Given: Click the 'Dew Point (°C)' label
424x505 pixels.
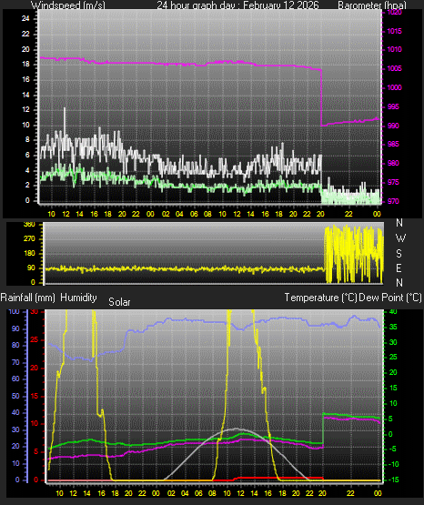Looking at the screenshot, I should [390, 298].
